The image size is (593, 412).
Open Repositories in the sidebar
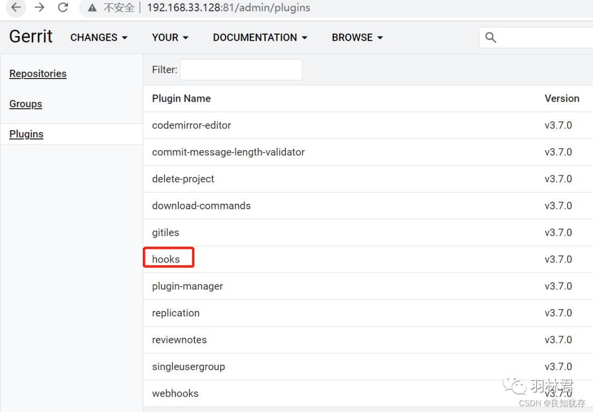38,74
